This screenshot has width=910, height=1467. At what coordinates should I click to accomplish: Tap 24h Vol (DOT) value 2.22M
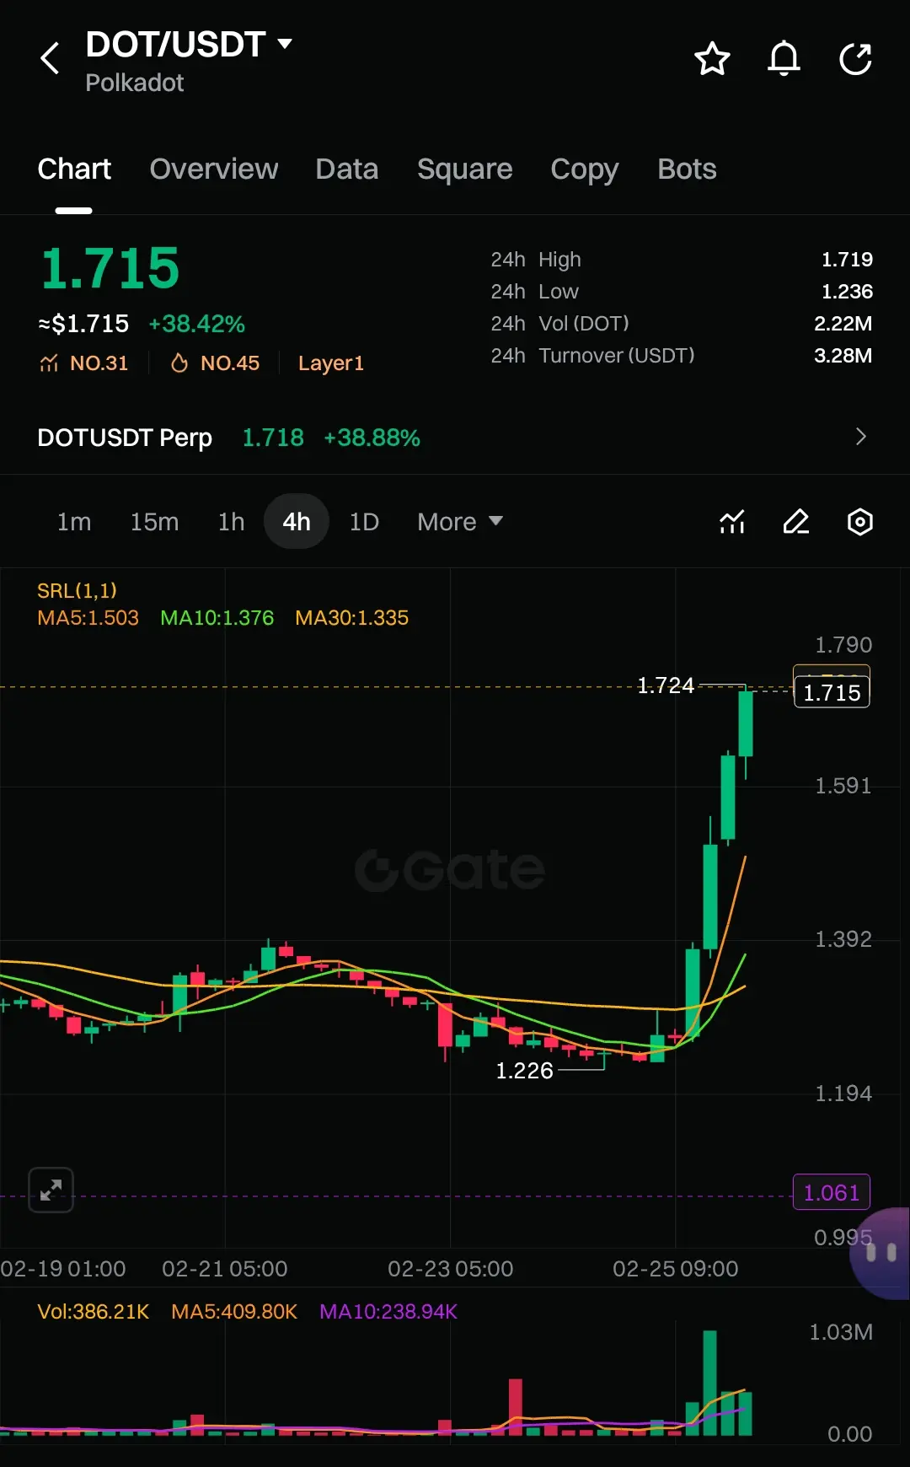[843, 324]
